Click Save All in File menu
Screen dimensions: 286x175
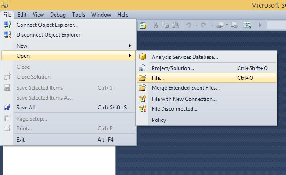click(68, 108)
